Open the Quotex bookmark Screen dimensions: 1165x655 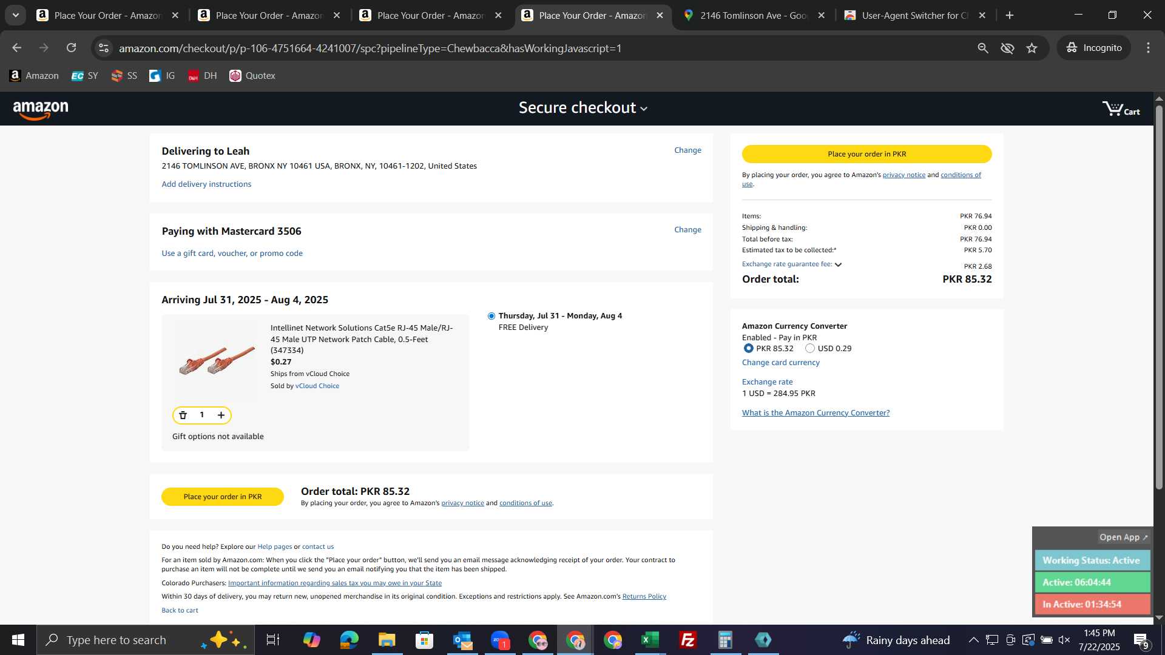click(x=252, y=76)
